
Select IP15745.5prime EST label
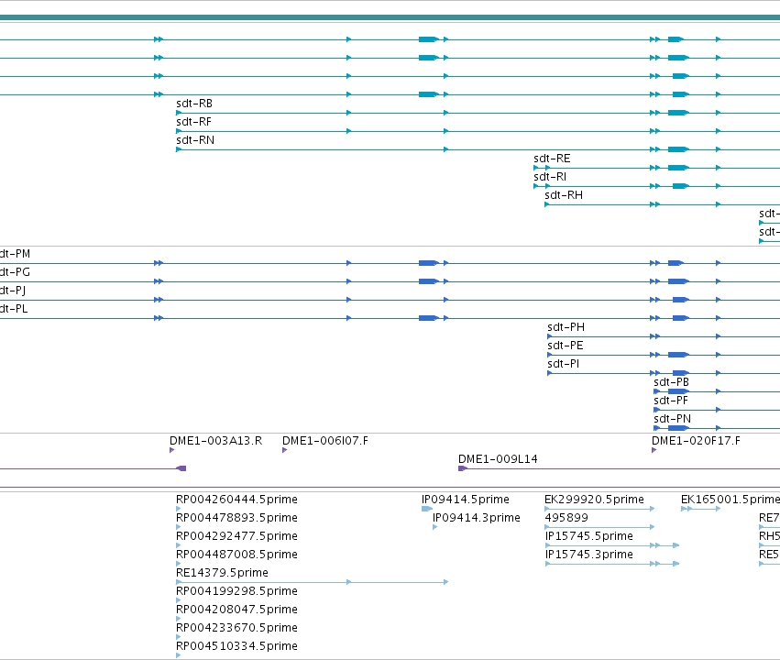point(589,536)
